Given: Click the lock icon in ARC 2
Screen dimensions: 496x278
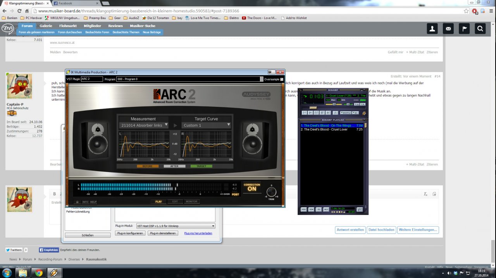Looking at the screenshot, I should pyautogui.click(x=77, y=202).
